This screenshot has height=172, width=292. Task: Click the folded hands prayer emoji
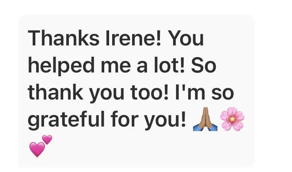coord(205,119)
